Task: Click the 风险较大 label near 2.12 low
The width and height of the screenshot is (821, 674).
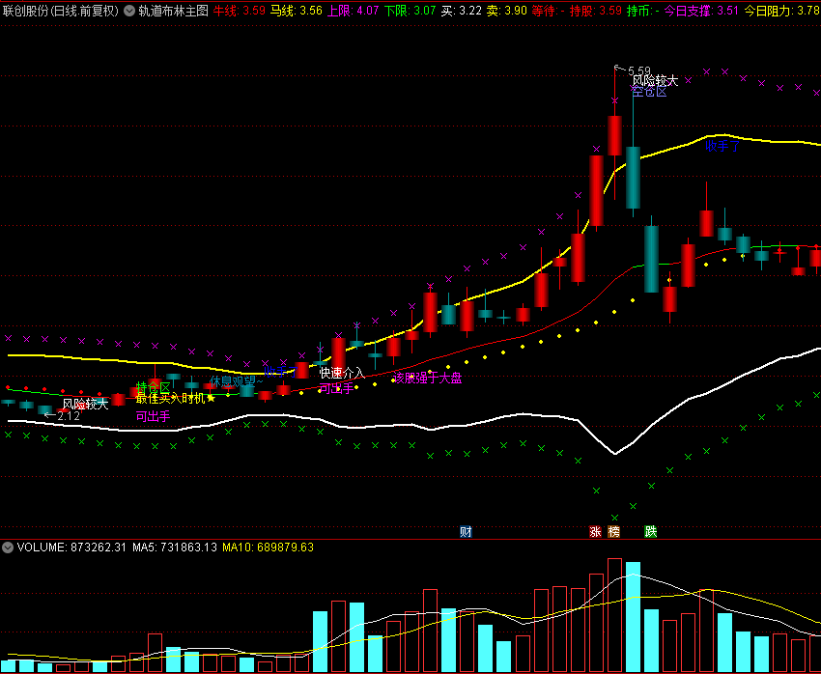Action: pos(85,404)
